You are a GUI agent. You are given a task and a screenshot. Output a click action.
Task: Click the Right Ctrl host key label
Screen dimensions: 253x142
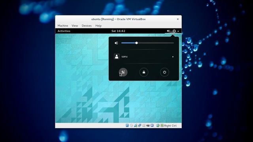(170, 125)
